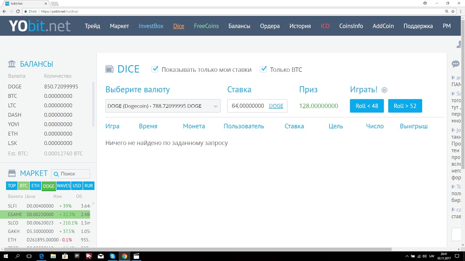This screenshot has height=261, width=465.
Task: Open Task View on the taskbar
Action: [x=29, y=256]
